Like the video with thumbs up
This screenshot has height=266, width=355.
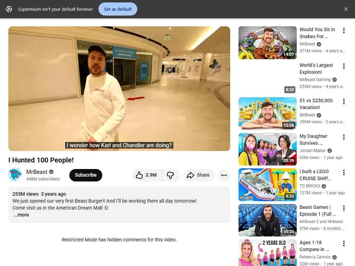click(x=147, y=175)
